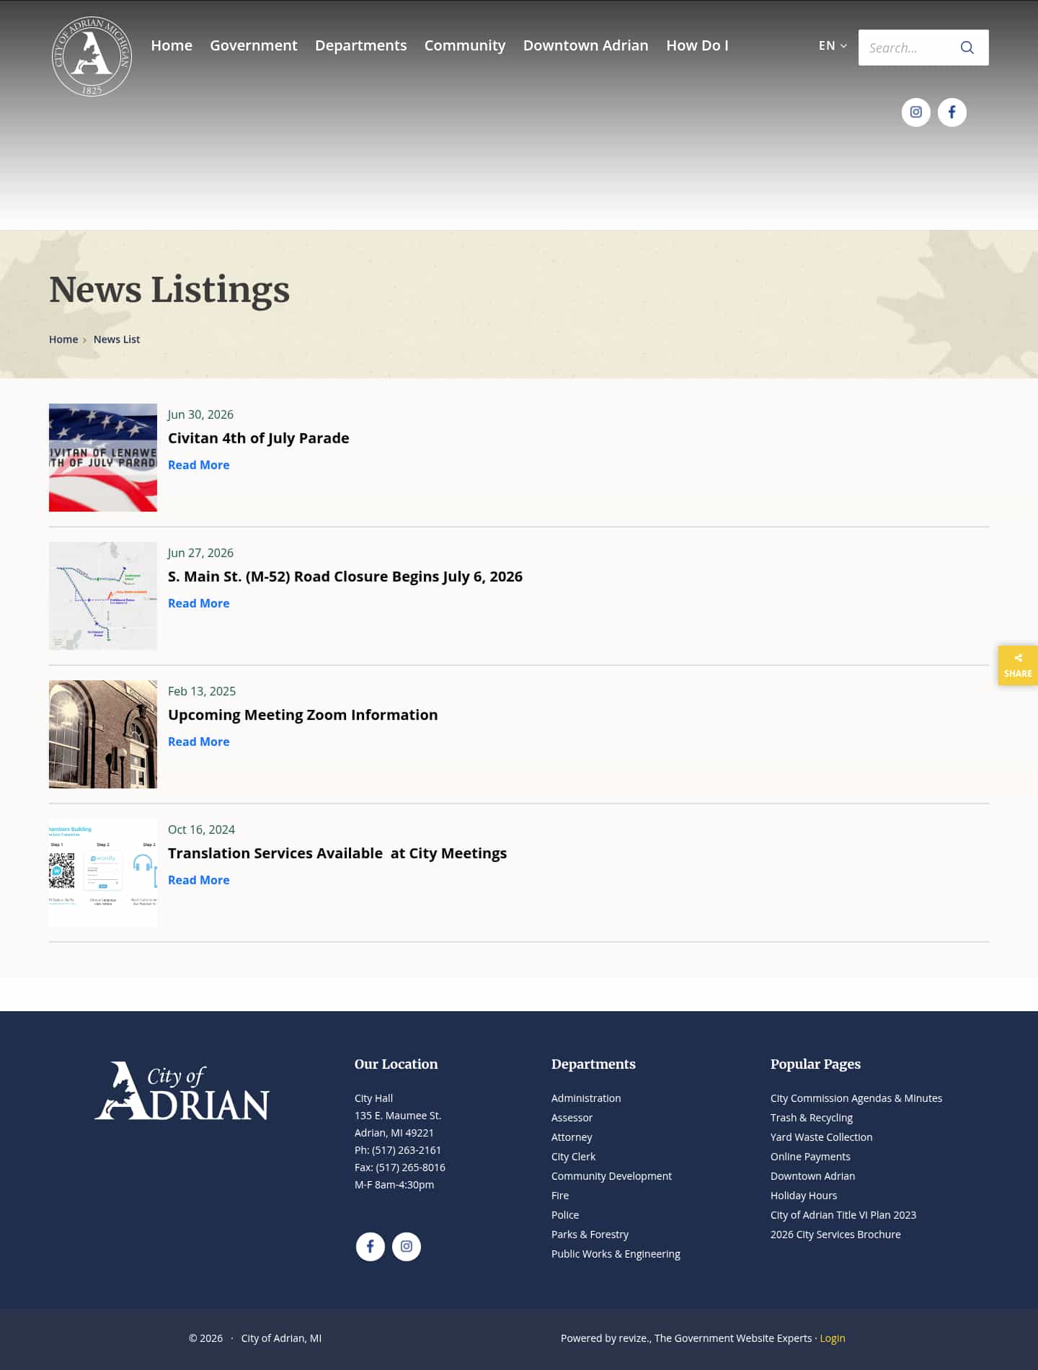Open Community Development footer link
The width and height of the screenshot is (1038, 1370).
[x=611, y=1176]
